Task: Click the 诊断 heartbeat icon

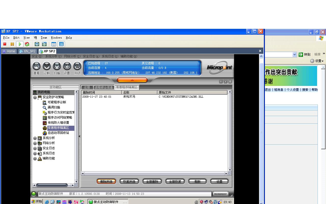Action: [x=47, y=66]
